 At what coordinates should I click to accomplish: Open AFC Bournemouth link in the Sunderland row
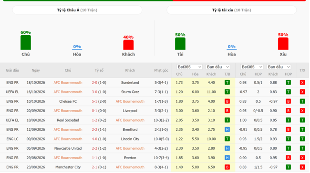tap(68, 83)
